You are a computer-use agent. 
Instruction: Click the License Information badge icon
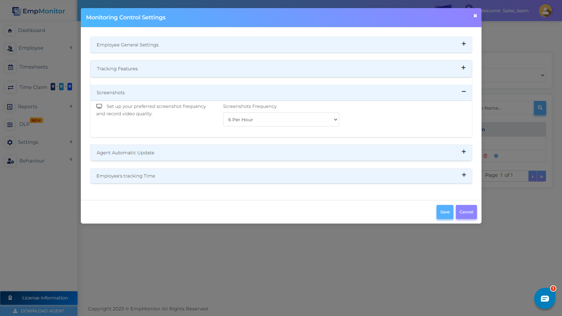point(10,298)
